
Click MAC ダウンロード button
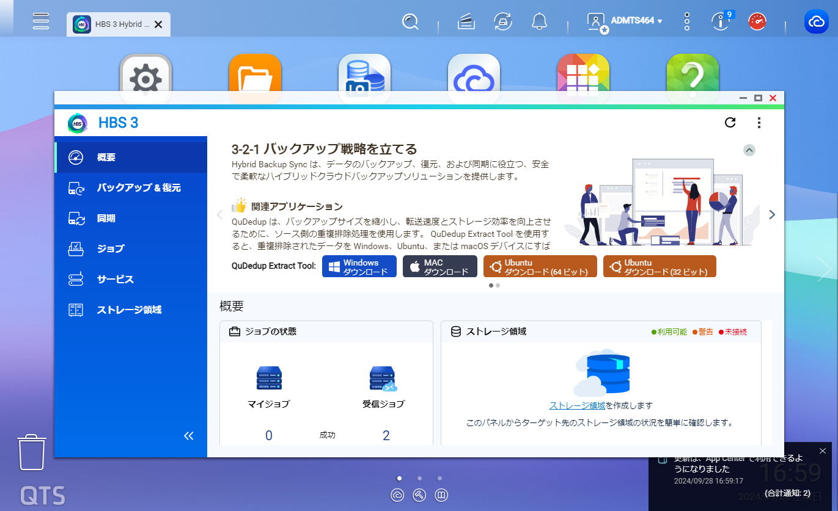tap(440, 267)
